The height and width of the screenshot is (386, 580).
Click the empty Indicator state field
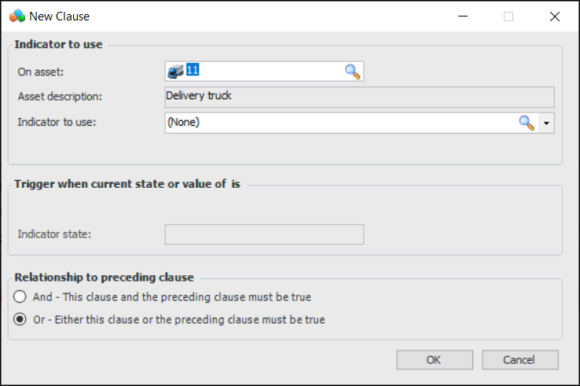[264, 234]
